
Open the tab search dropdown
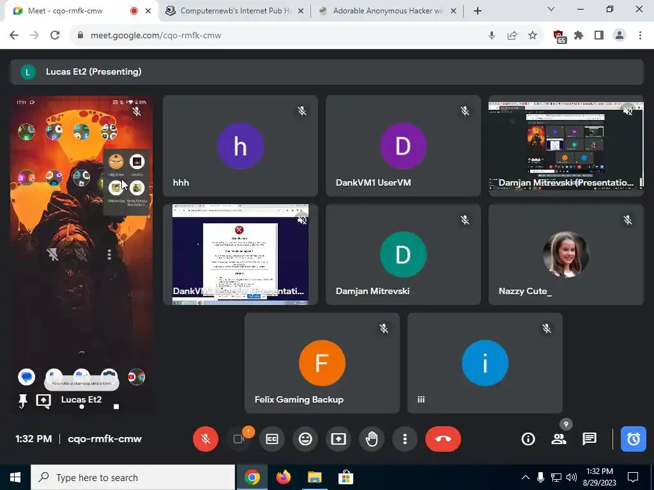pyautogui.click(x=551, y=9)
